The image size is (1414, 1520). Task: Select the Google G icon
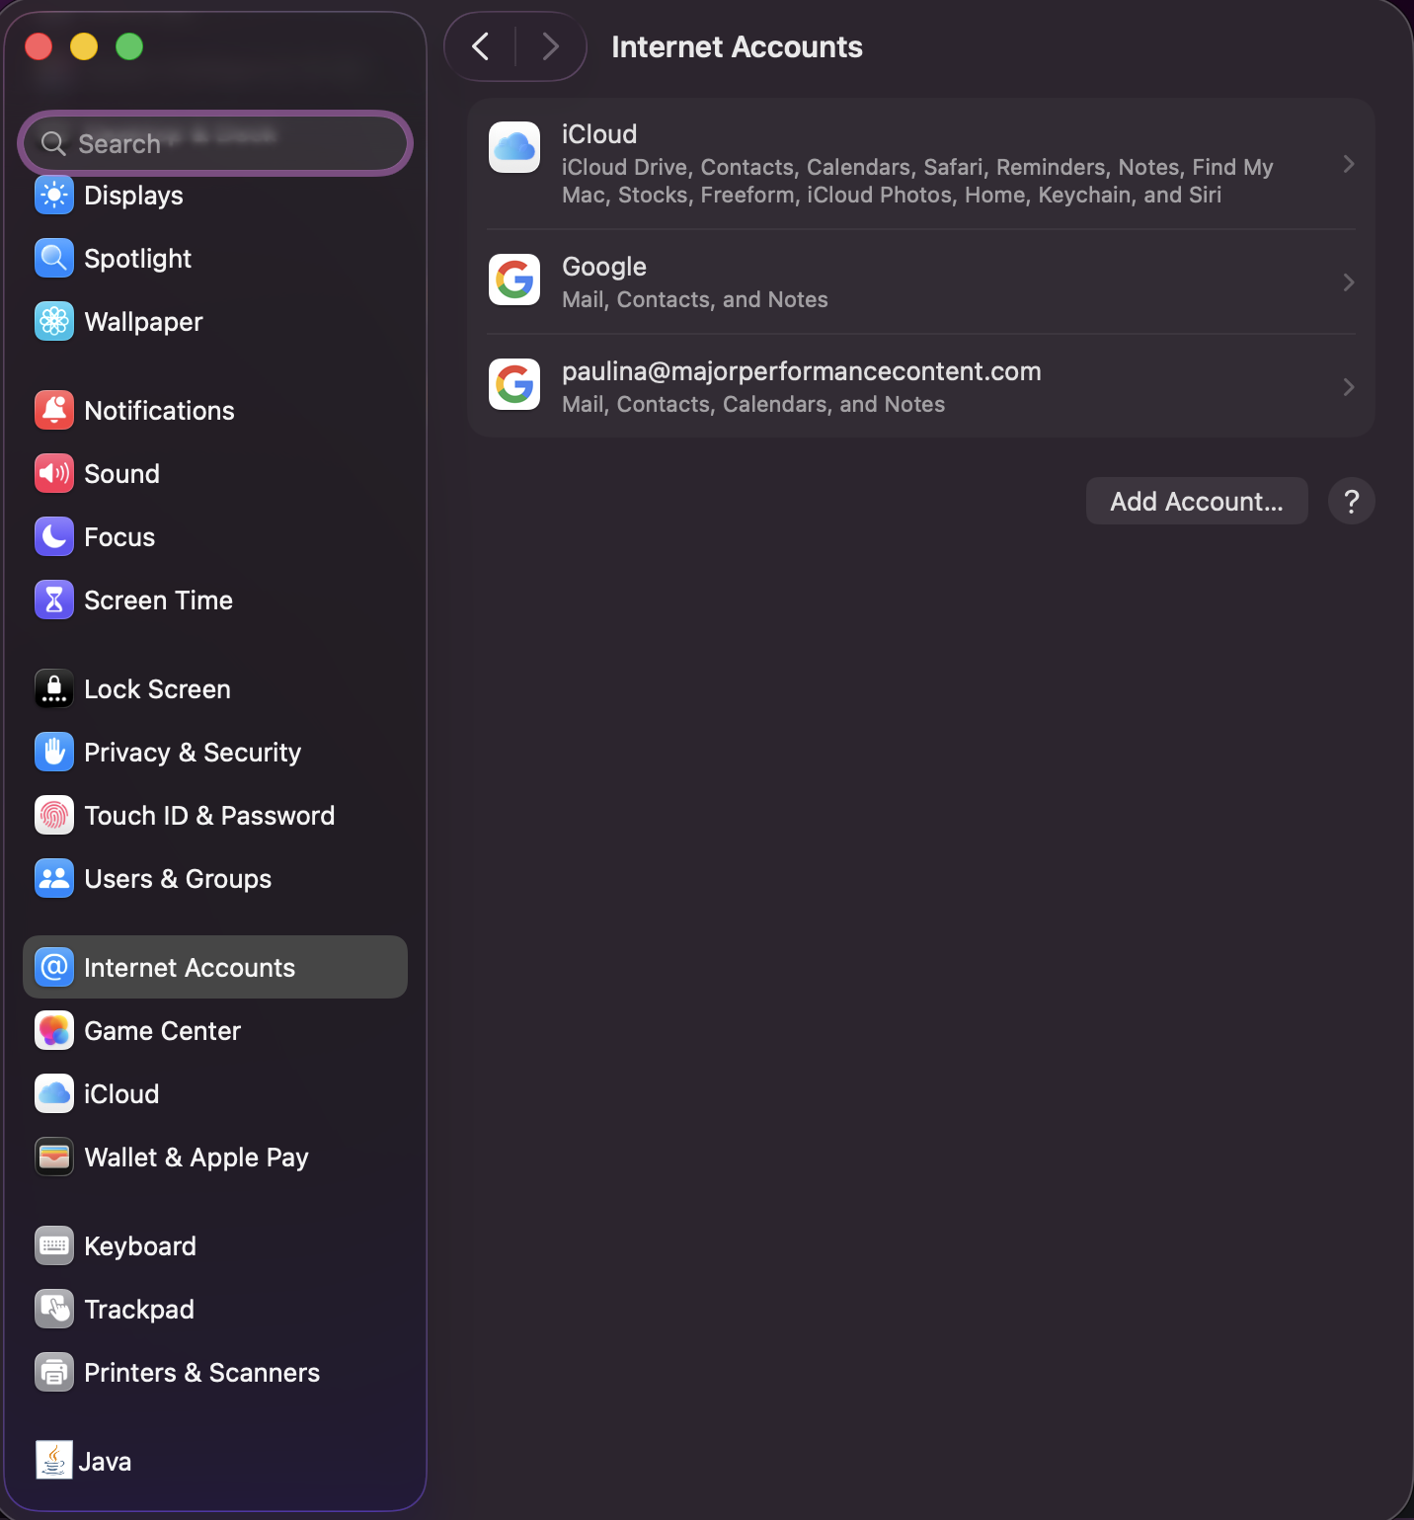pos(513,280)
